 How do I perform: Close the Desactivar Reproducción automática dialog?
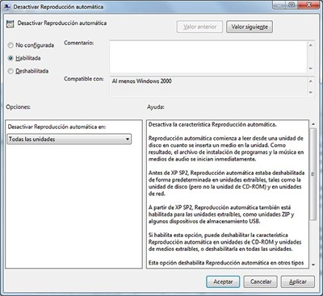[x=309, y=5]
